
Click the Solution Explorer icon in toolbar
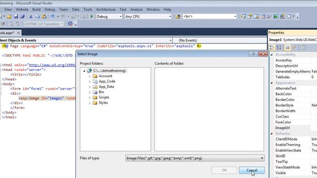(x=243, y=16)
